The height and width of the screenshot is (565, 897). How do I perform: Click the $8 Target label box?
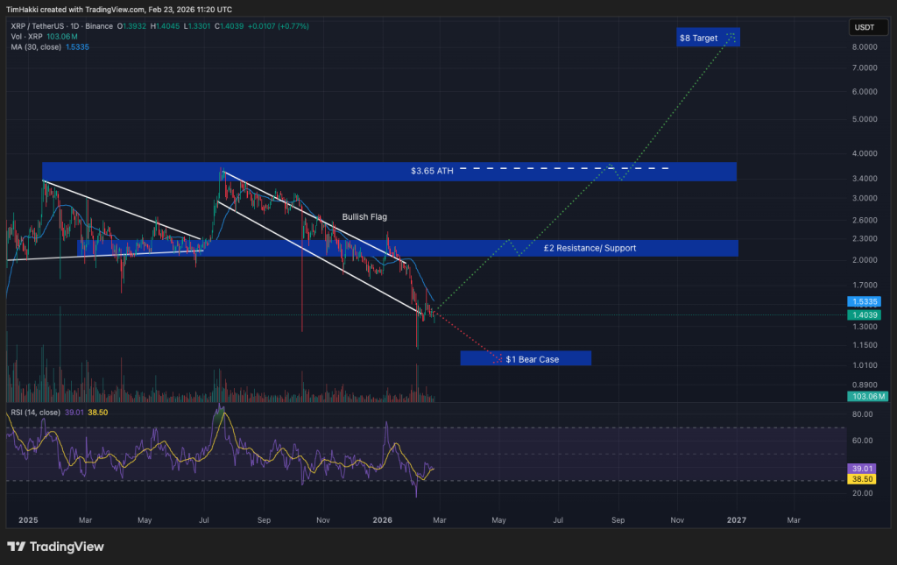point(710,38)
